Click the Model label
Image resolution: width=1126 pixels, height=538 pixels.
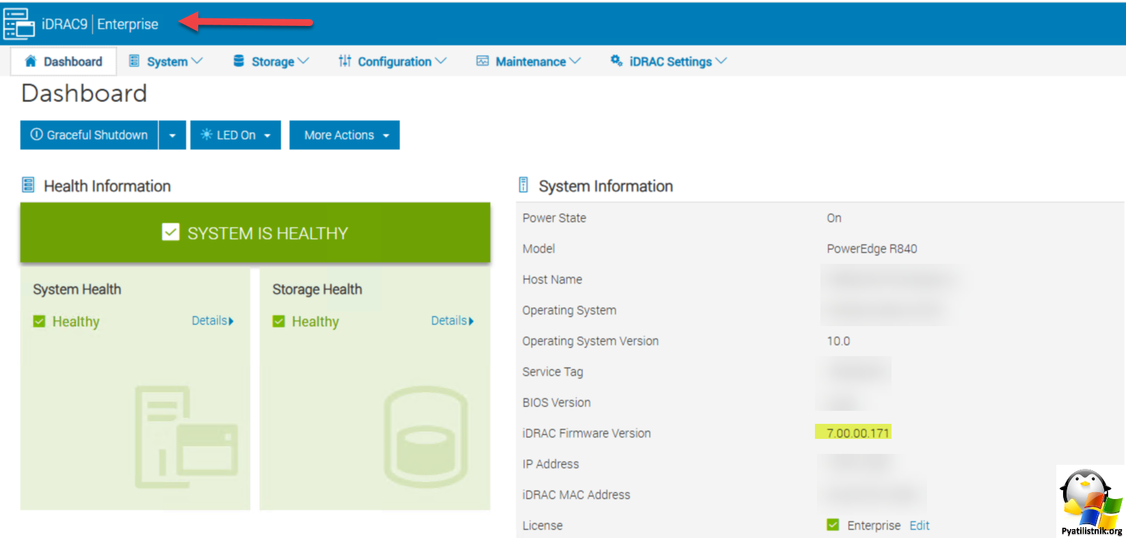tap(539, 249)
